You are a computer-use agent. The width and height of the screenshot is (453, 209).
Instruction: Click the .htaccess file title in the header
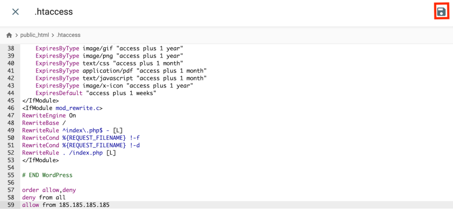pyautogui.click(x=54, y=12)
